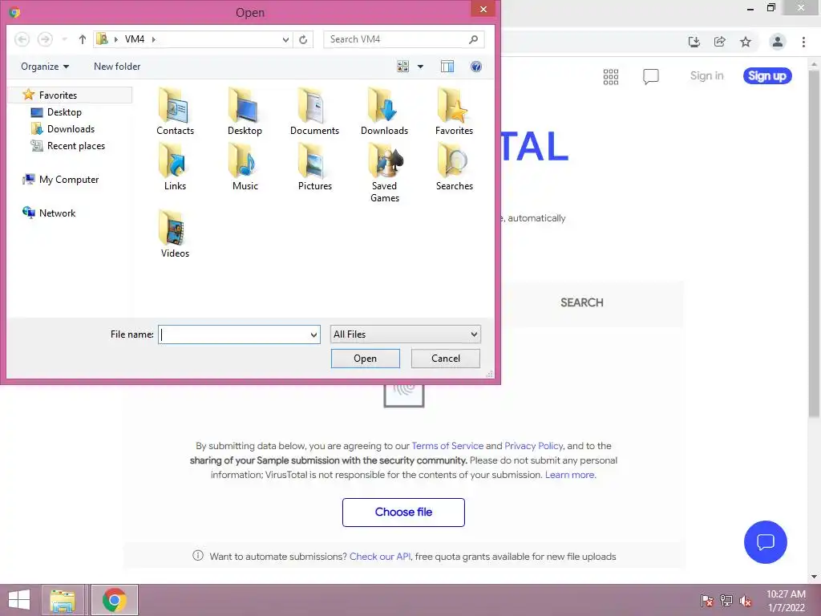Open Chrome install app icon
Screen dimensions: 821x616
click(x=694, y=42)
